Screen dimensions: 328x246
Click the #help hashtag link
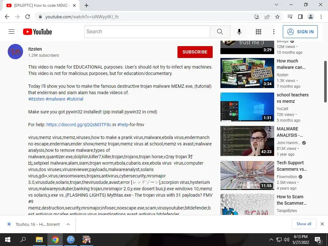tap(123, 125)
